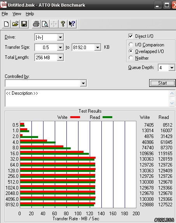The height and width of the screenshot is (223, 176).
Task: Click the Read column header above values
Action: click(x=164, y=117)
